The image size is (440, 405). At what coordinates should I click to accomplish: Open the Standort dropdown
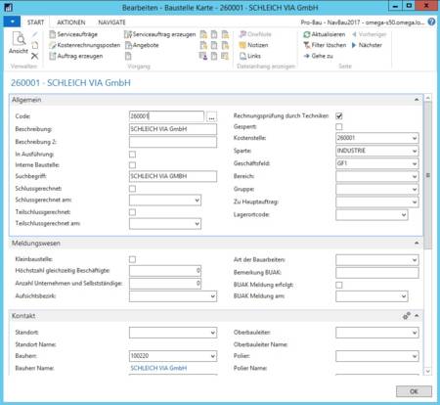212,333
